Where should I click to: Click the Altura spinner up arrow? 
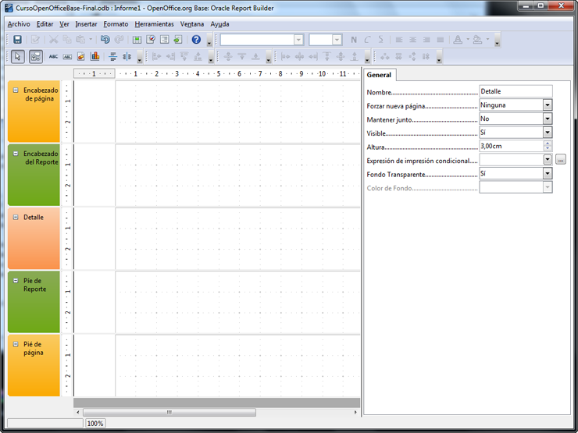click(x=548, y=144)
